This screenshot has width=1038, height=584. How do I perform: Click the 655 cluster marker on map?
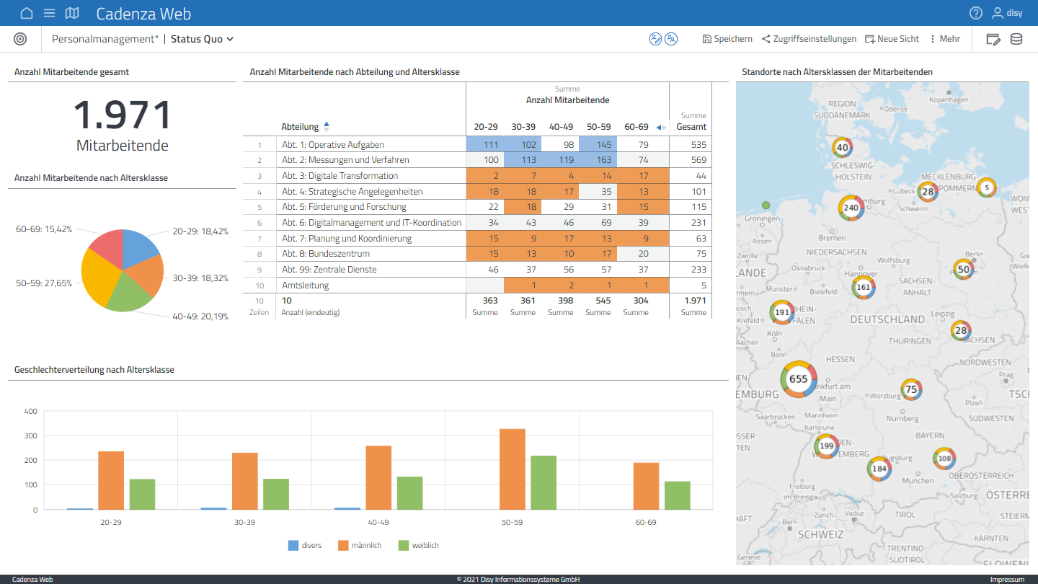[799, 379]
